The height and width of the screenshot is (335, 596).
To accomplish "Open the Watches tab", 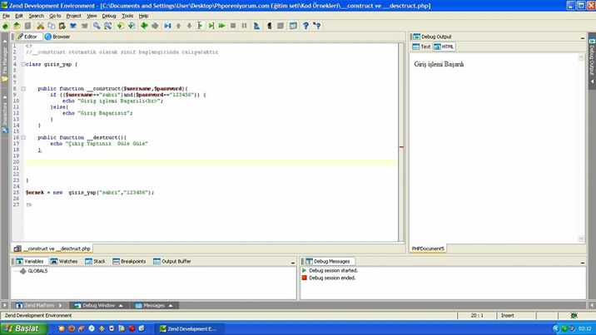I will [64, 261].
